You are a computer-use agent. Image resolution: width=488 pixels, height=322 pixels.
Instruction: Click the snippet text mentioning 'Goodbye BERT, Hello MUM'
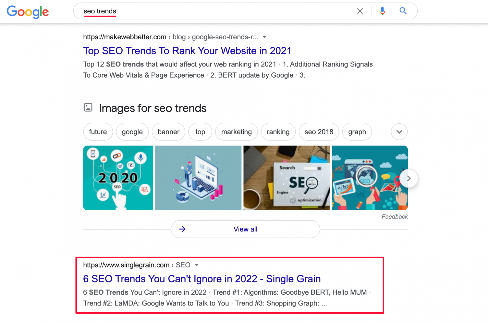(x=324, y=292)
